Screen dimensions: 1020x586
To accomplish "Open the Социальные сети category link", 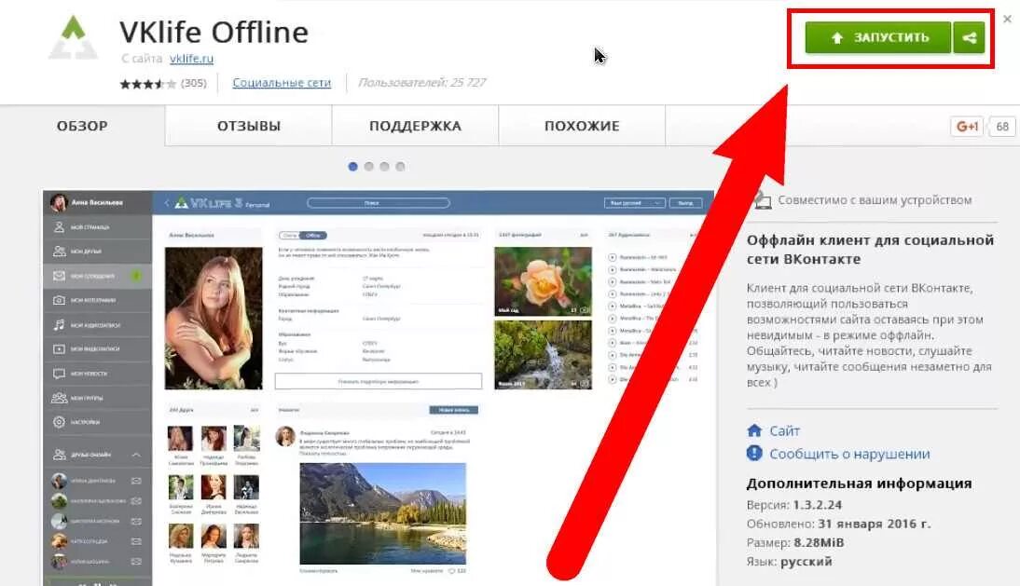I will point(282,83).
